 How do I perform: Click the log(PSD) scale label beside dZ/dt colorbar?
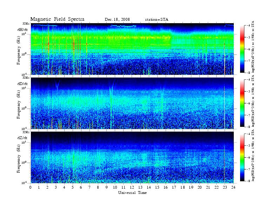click(x=253, y=155)
